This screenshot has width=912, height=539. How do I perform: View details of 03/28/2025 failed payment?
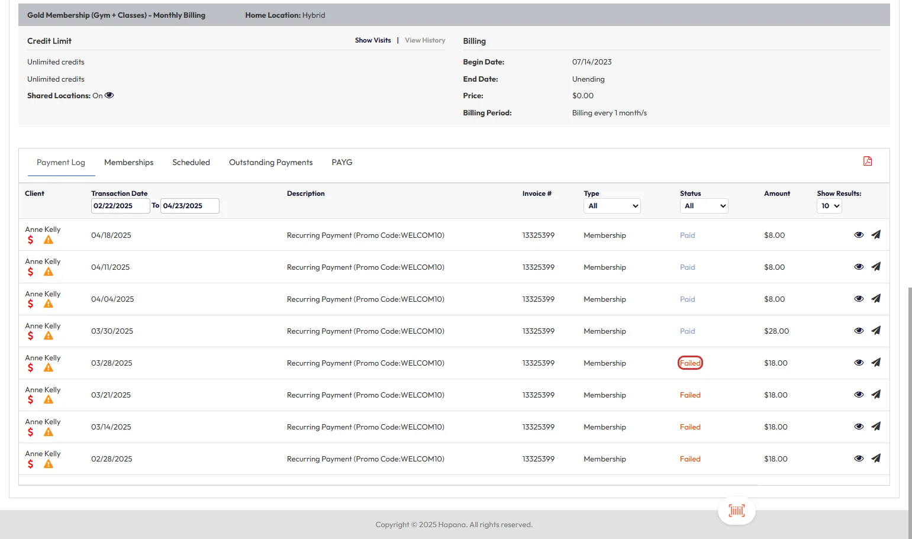(x=859, y=363)
